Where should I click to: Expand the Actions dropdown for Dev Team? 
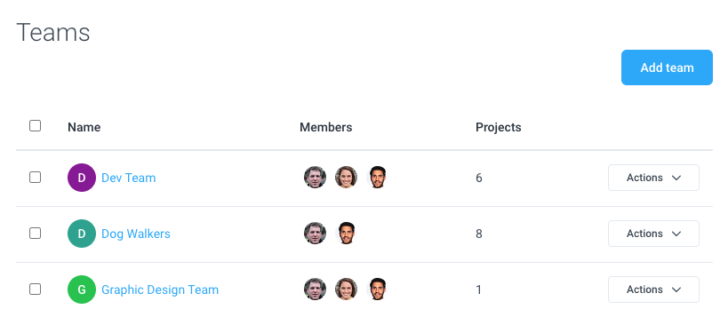(x=653, y=178)
